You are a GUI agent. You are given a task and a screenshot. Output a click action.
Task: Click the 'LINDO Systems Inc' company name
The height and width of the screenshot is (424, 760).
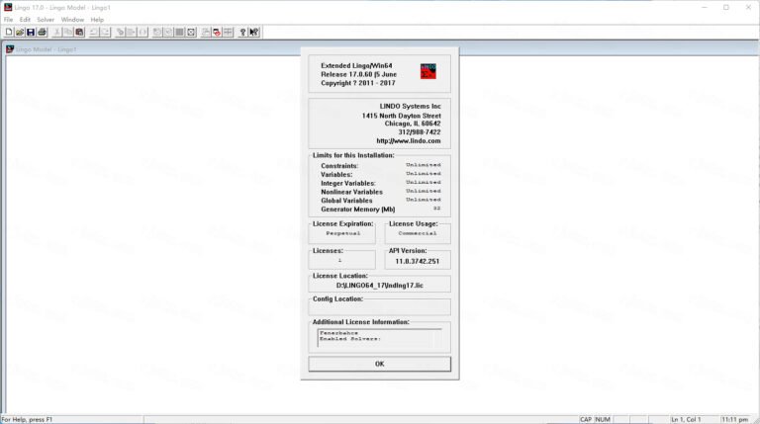pyautogui.click(x=410, y=106)
